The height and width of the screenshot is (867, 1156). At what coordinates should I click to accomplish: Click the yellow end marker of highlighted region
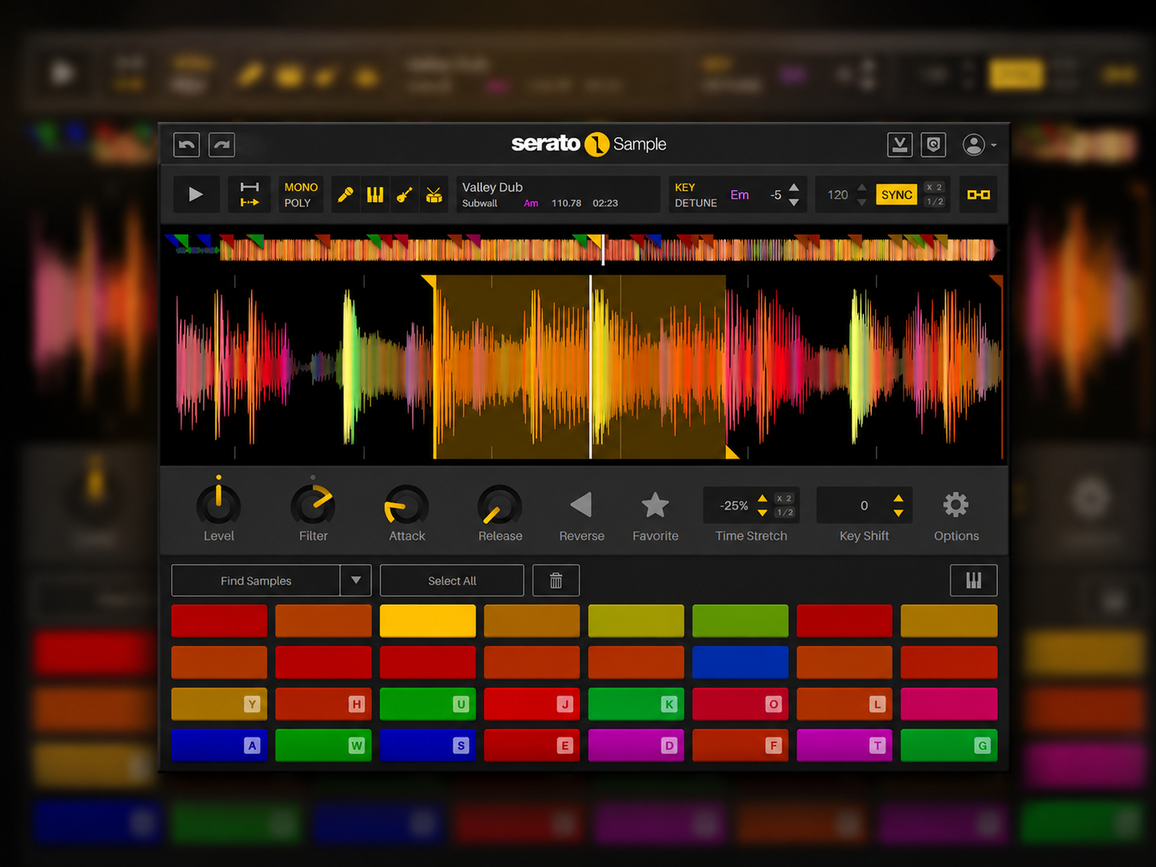(731, 453)
